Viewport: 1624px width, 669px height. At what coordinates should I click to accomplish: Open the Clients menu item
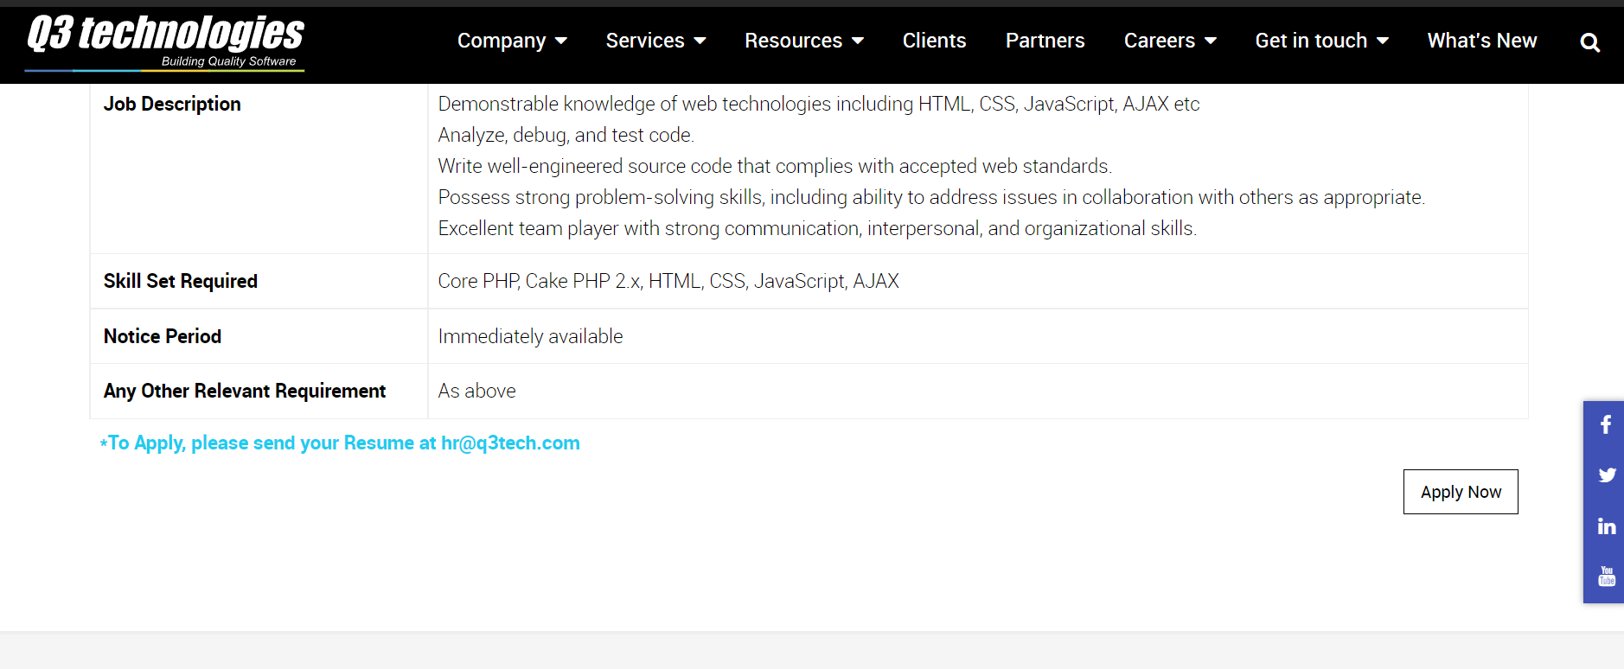coord(934,41)
